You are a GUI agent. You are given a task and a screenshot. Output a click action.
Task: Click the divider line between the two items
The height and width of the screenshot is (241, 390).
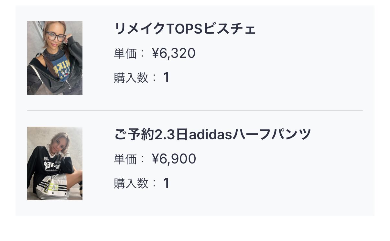195,110
